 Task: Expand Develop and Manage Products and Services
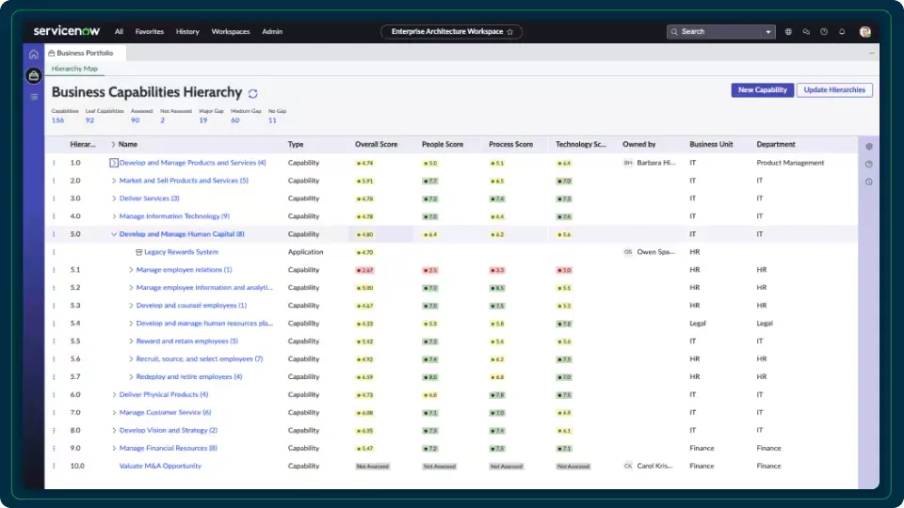pos(114,163)
